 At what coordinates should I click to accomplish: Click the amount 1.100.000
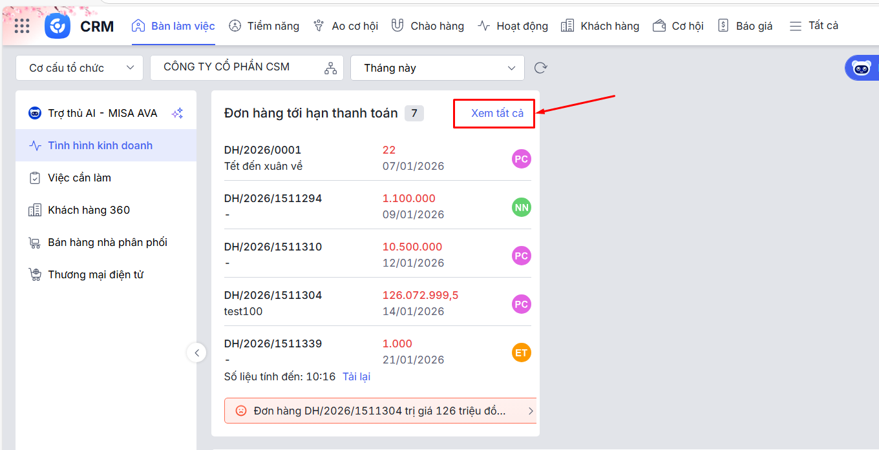pyautogui.click(x=409, y=198)
